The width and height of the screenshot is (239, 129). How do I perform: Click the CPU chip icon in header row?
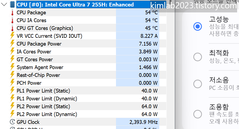coord(12,5)
